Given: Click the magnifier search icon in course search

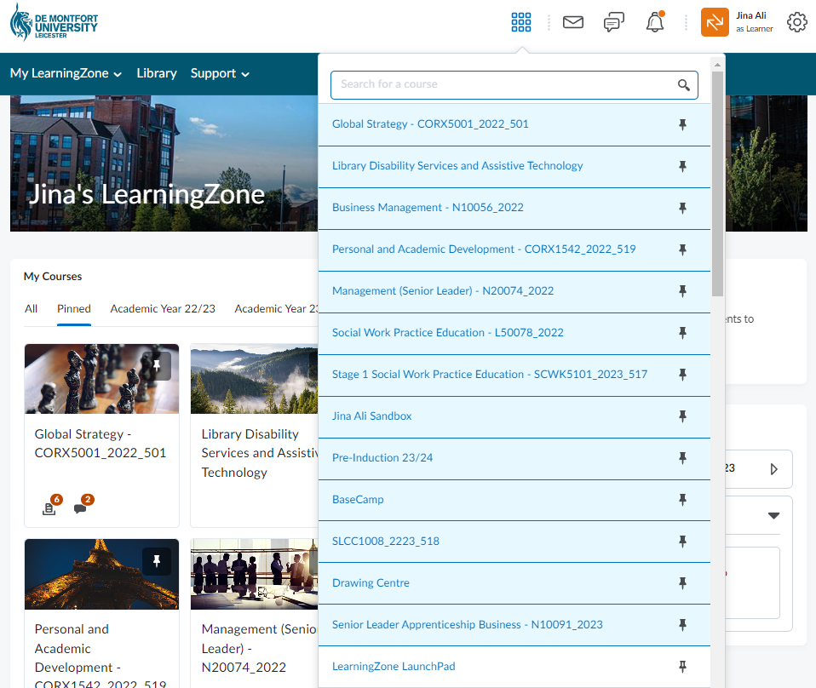Looking at the screenshot, I should tap(683, 85).
